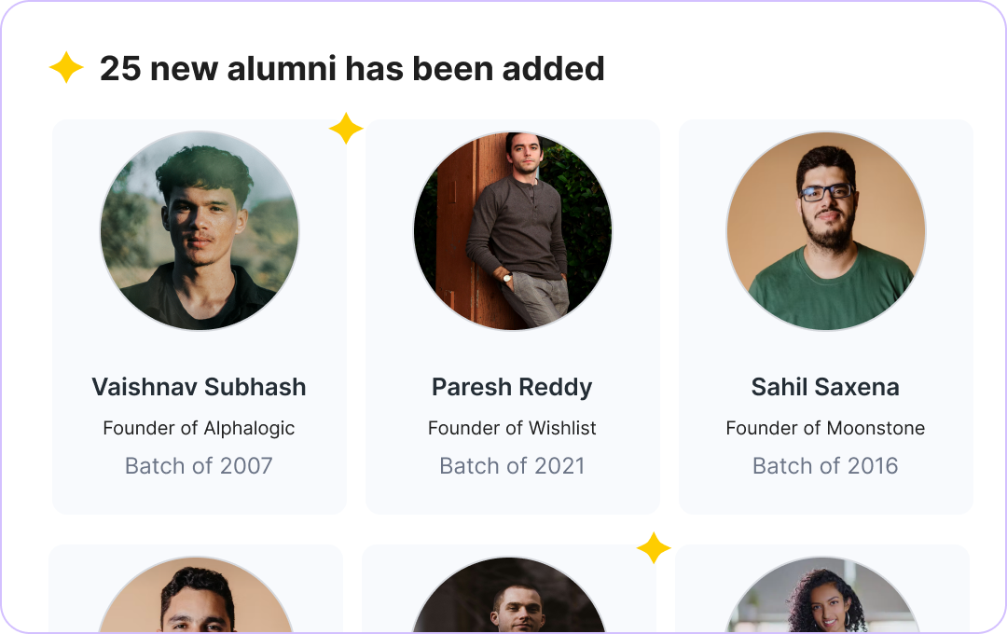Select the Batch of 2016 label
Screen dimensions: 1007x634
coord(825,466)
